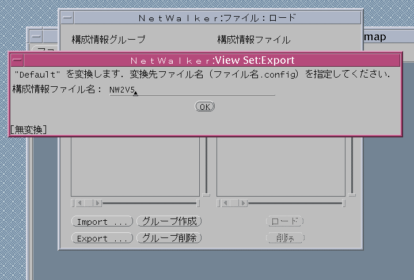The image size is (414, 280).
Task: Click the disabled ロード button
Action: tap(285, 221)
